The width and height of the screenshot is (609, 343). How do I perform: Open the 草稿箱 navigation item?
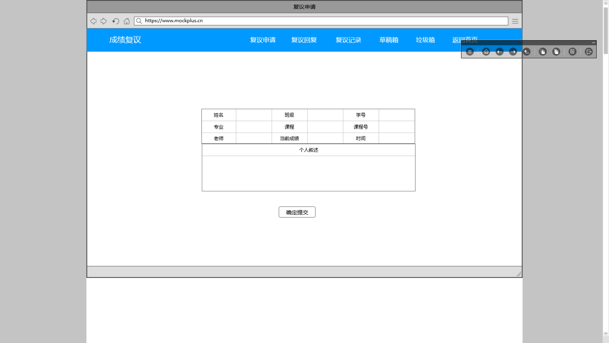coord(389,40)
